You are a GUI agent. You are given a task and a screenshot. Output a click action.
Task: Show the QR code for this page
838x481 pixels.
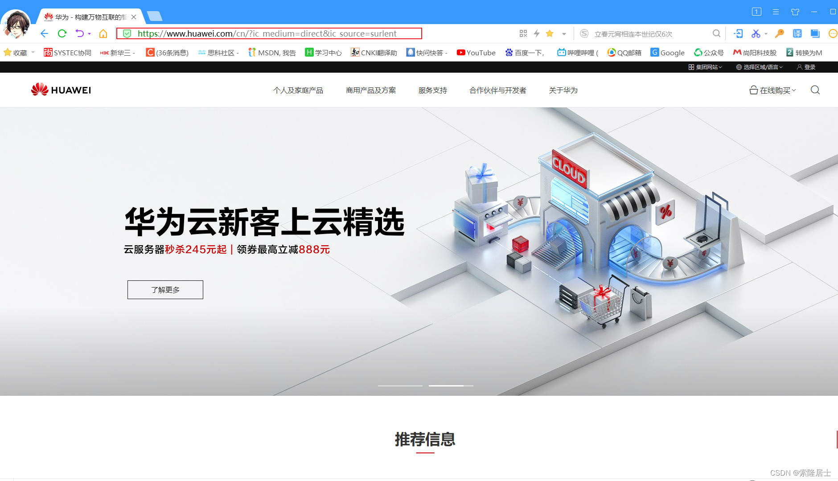point(523,33)
